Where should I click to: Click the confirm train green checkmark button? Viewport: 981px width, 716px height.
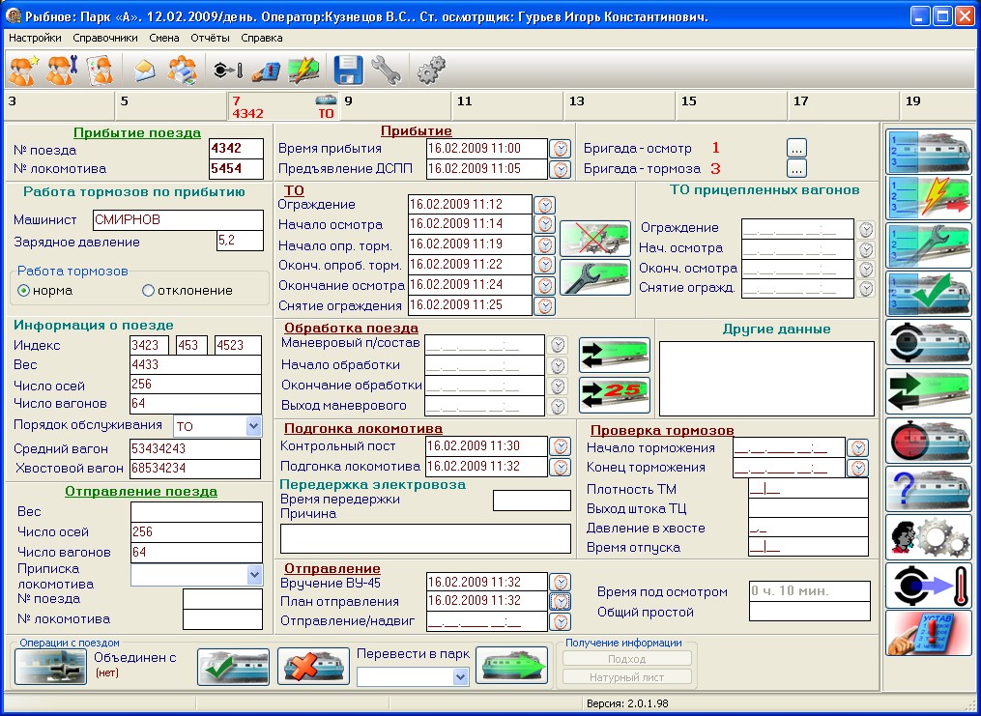click(233, 667)
